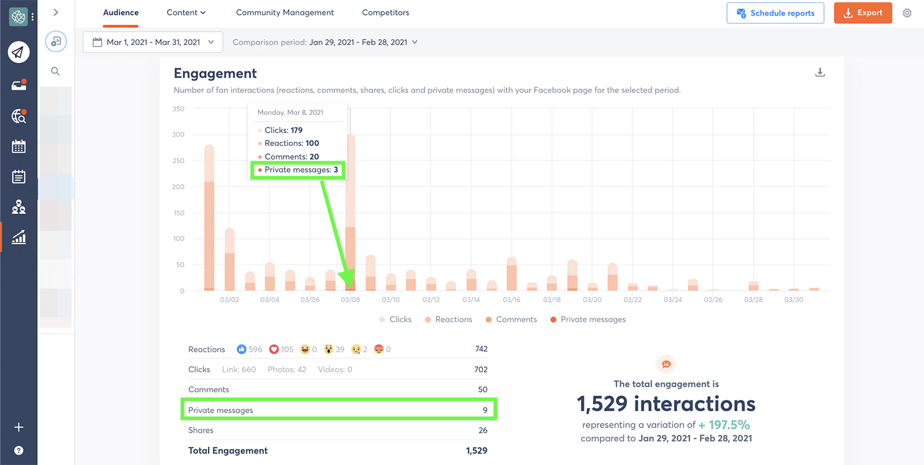Switch to Community Management tab
Viewport: 924px width, 465px height.
(x=285, y=13)
